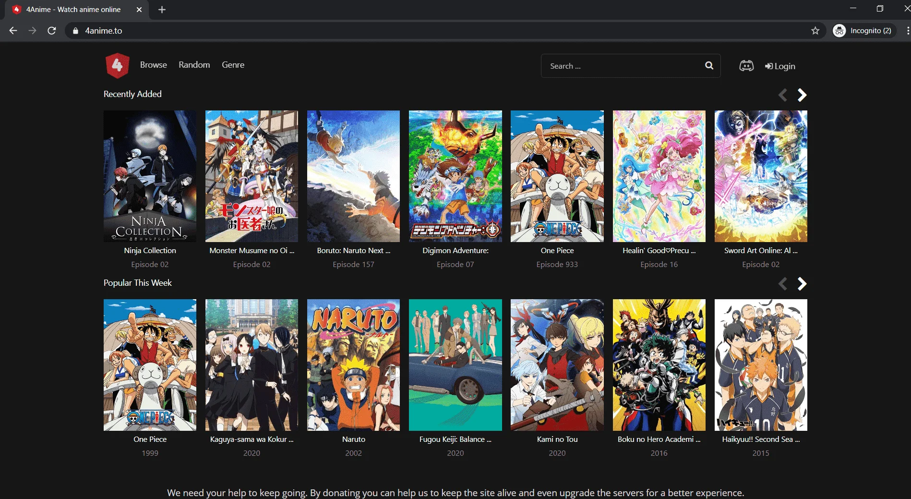Show previous Recently Added items
Screen dimensions: 911x499
(783, 95)
